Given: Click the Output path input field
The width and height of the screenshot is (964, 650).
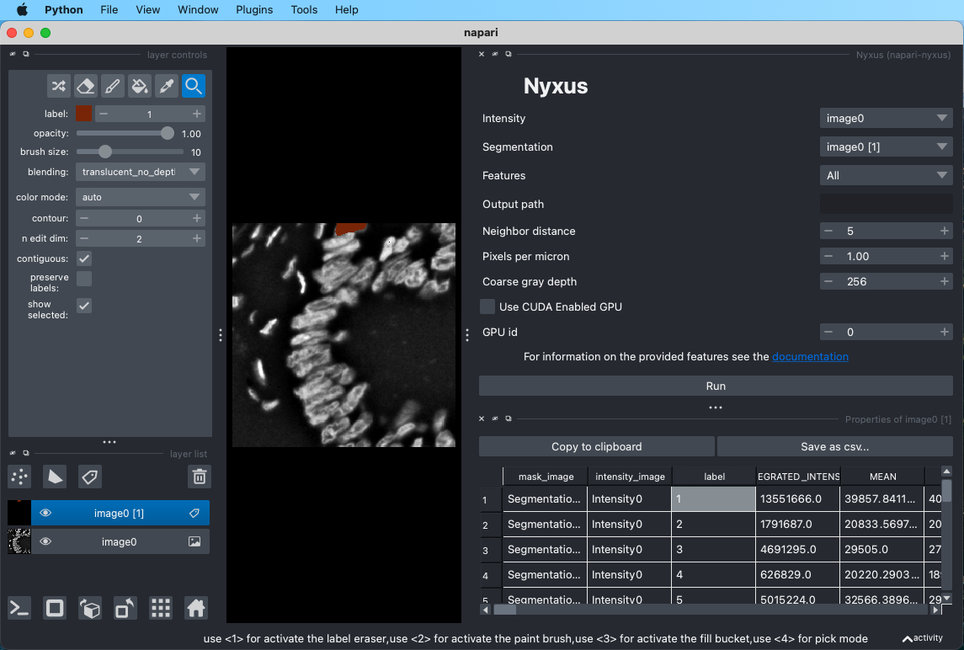Looking at the screenshot, I should coord(886,204).
